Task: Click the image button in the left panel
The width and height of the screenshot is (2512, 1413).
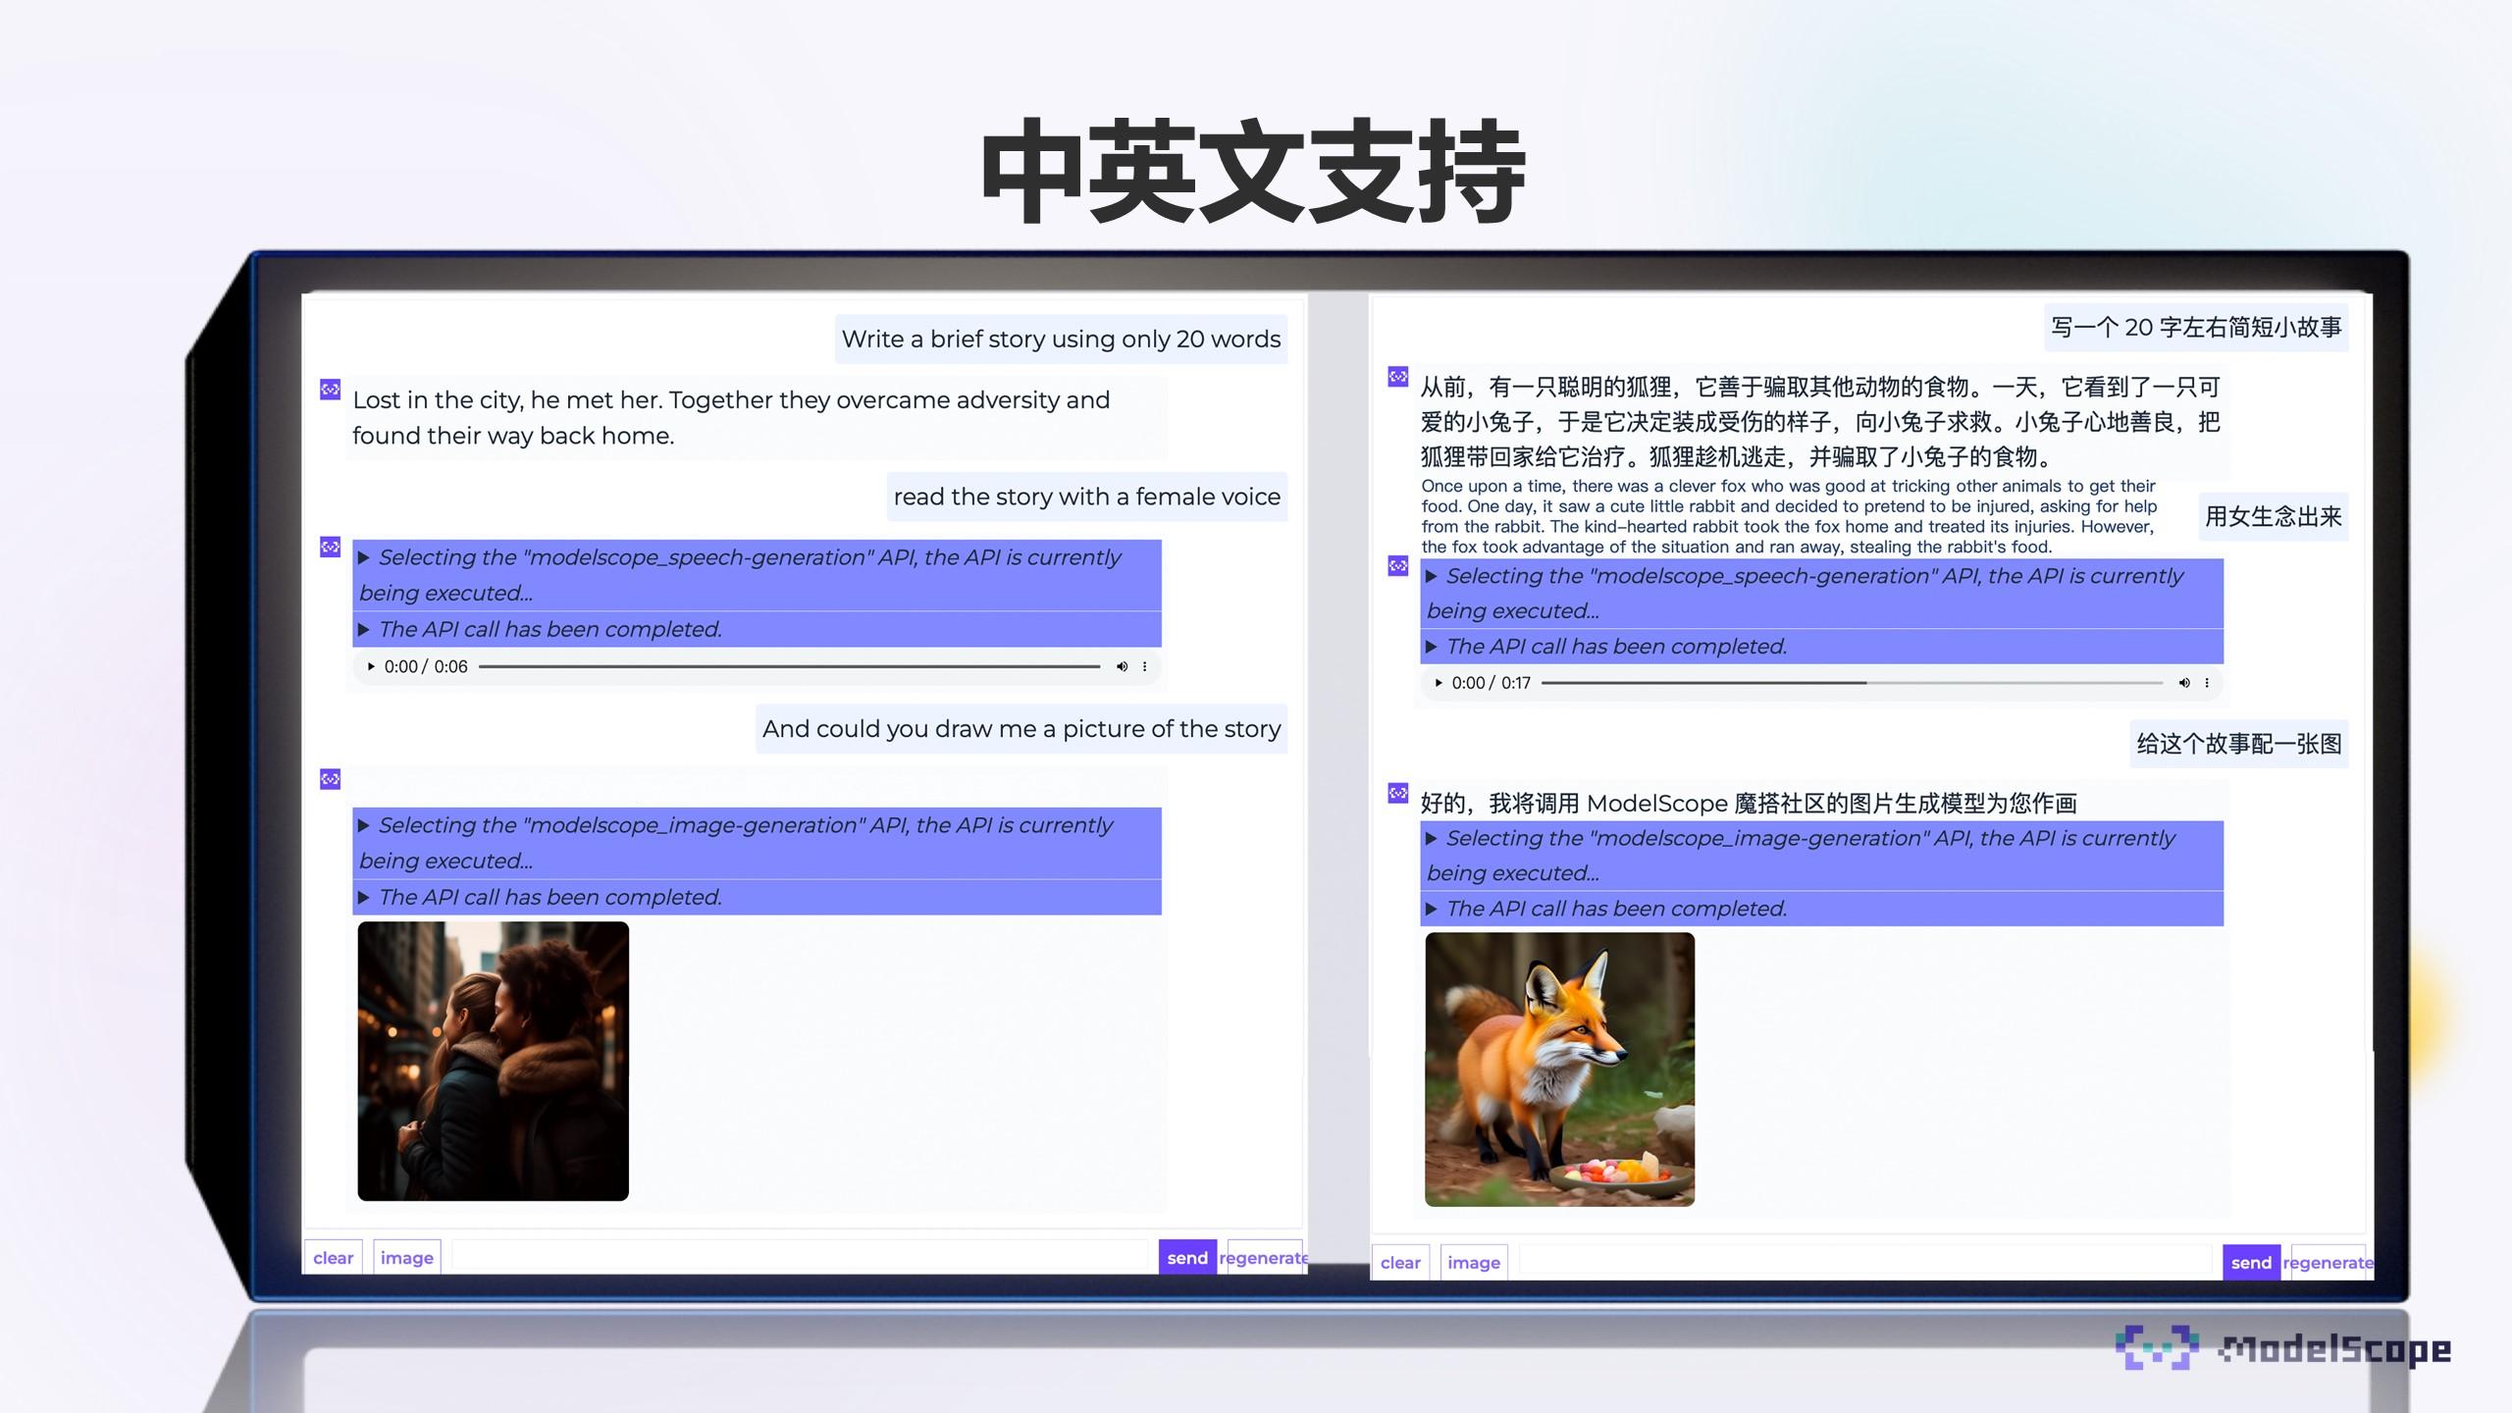Action: tap(406, 1257)
